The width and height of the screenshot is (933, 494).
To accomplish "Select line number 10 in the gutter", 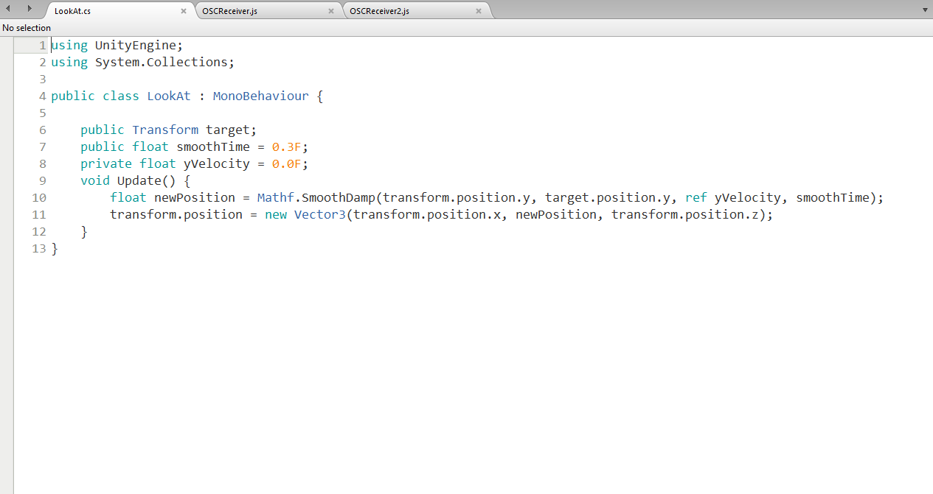I will (x=39, y=198).
